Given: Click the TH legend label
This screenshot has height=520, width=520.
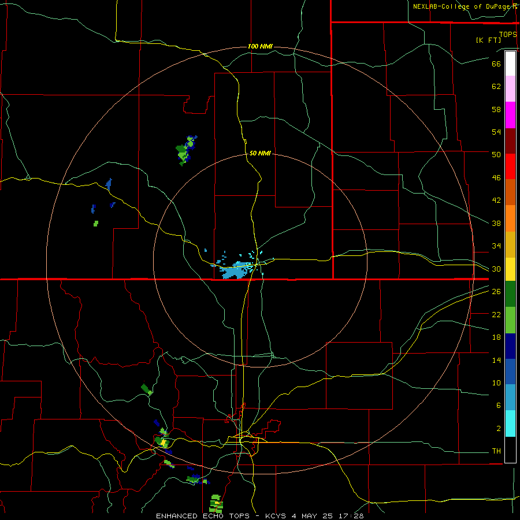Looking at the screenshot, I should pyautogui.click(x=496, y=451).
